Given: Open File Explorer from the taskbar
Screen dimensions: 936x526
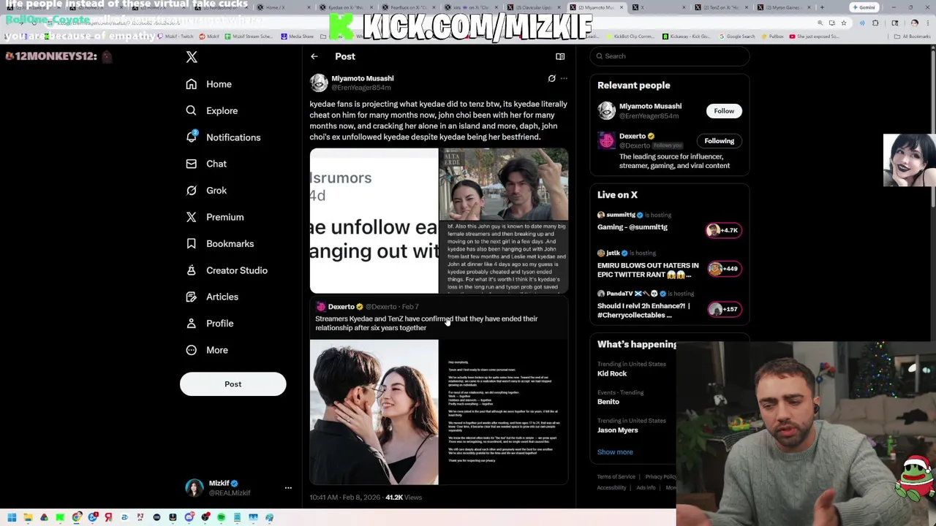Looking at the screenshot, I should click(28, 517).
